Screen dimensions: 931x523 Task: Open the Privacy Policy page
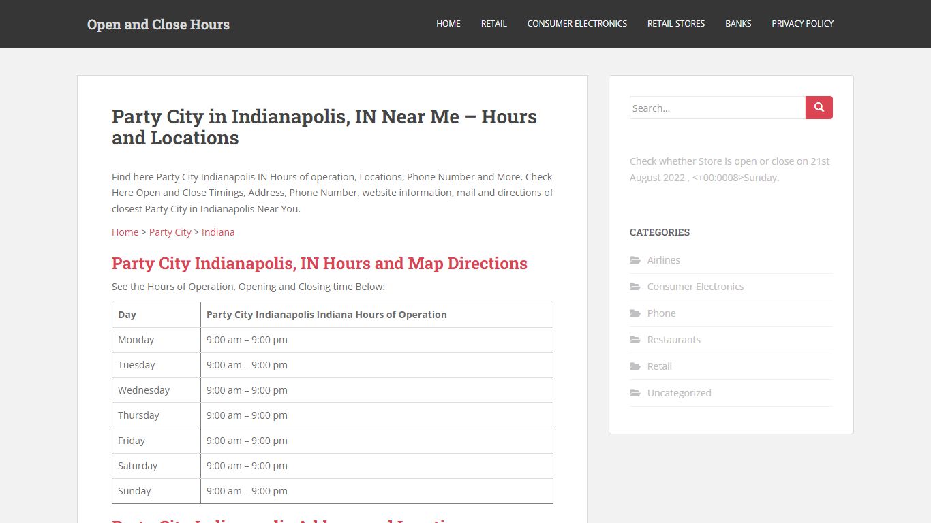coord(803,23)
